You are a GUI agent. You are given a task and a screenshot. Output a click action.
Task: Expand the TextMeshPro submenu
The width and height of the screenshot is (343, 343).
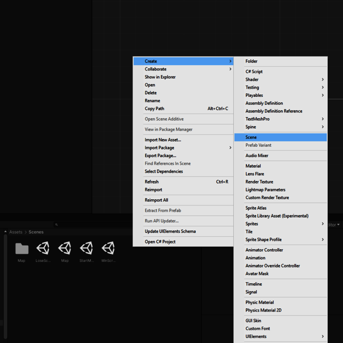[280, 119]
